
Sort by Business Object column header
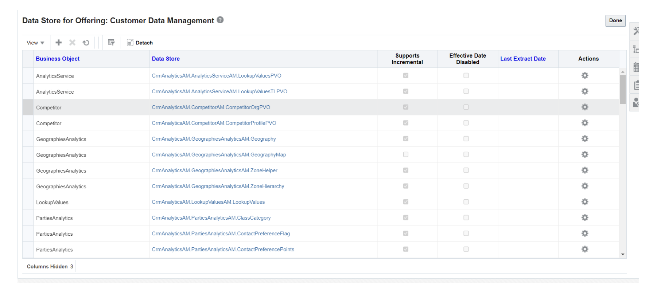[x=58, y=59]
